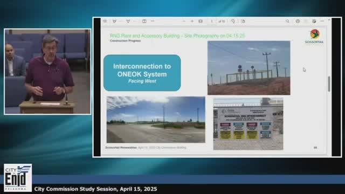This screenshot has height=194, width=345.
Task: Click the Interconnection to ONEOK System box
Action: point(142,73)
